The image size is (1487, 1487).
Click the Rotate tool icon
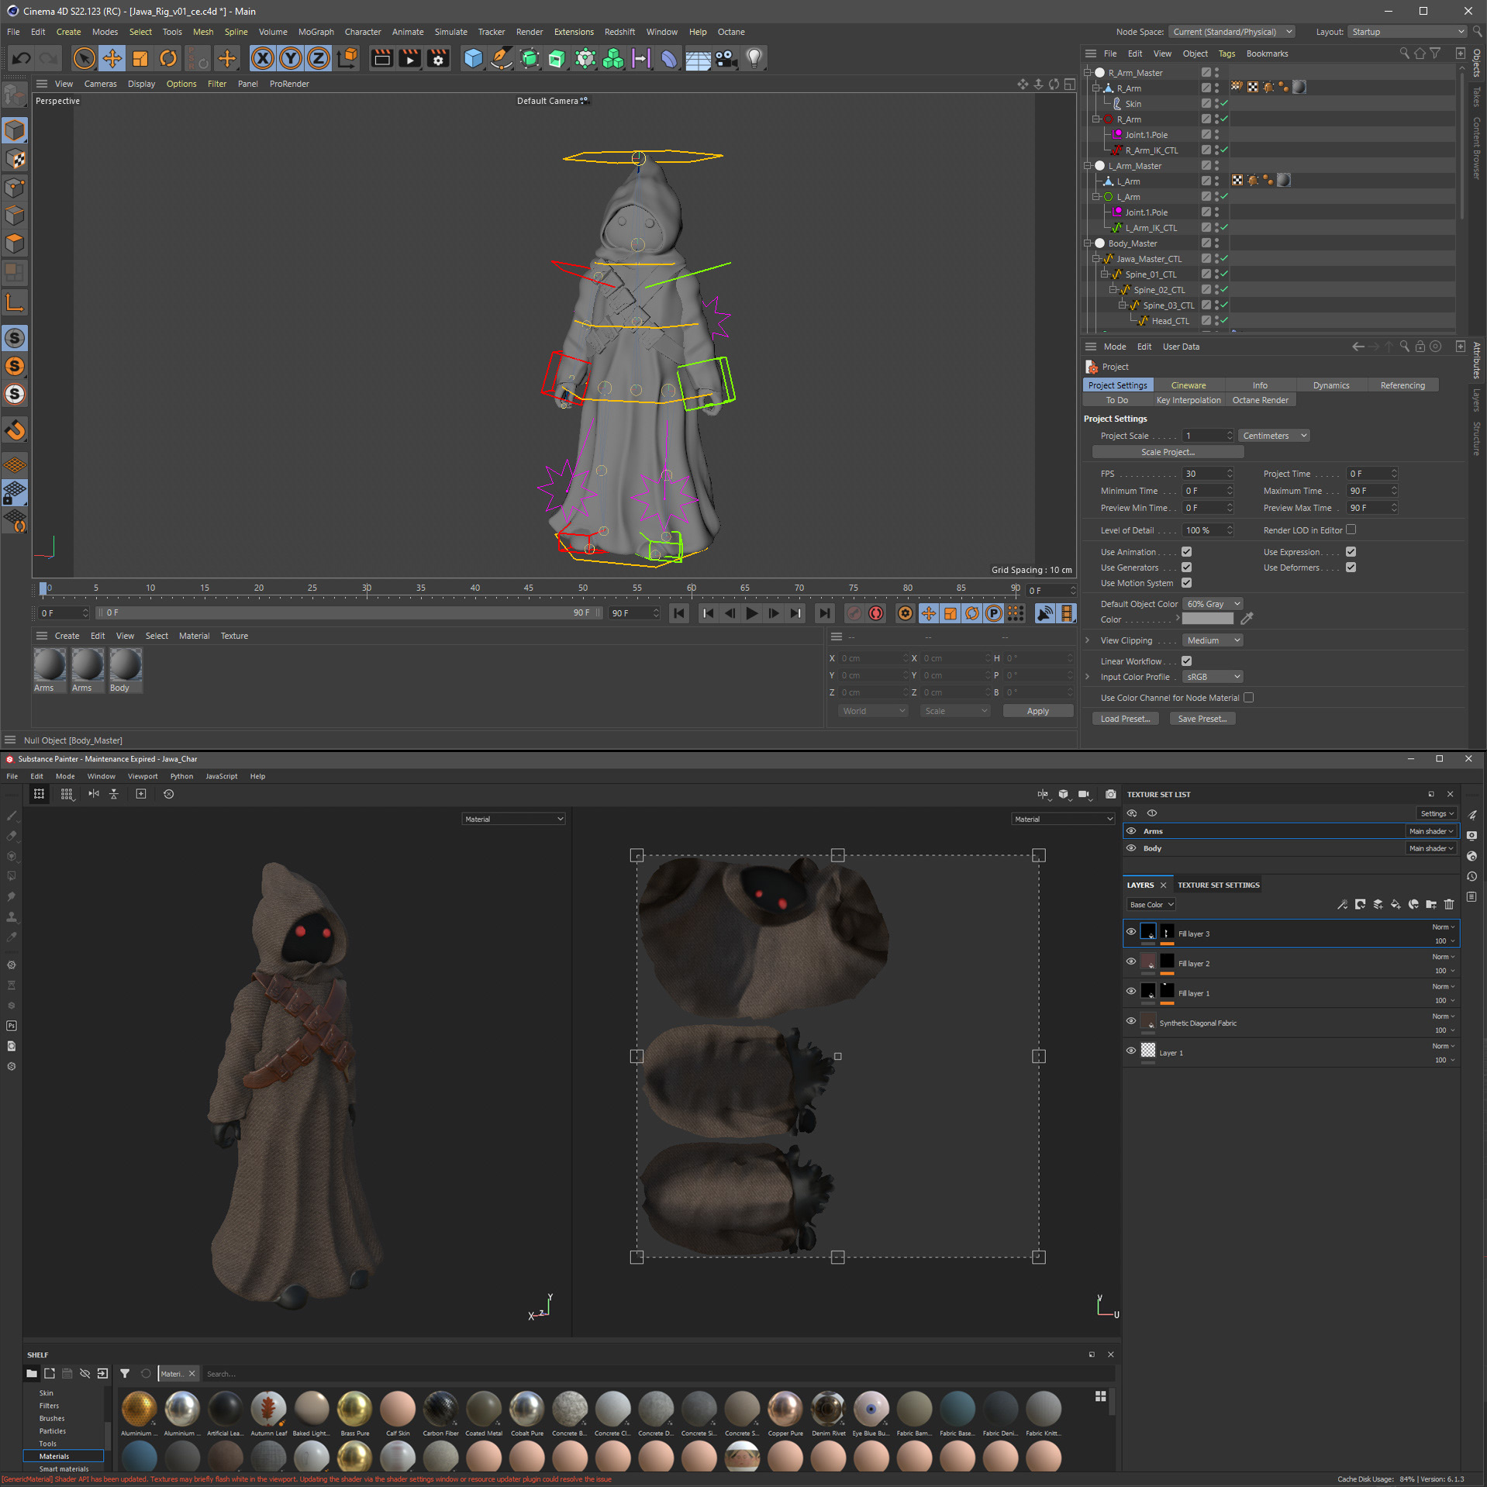pyautogui.click(x=168, y=58)
